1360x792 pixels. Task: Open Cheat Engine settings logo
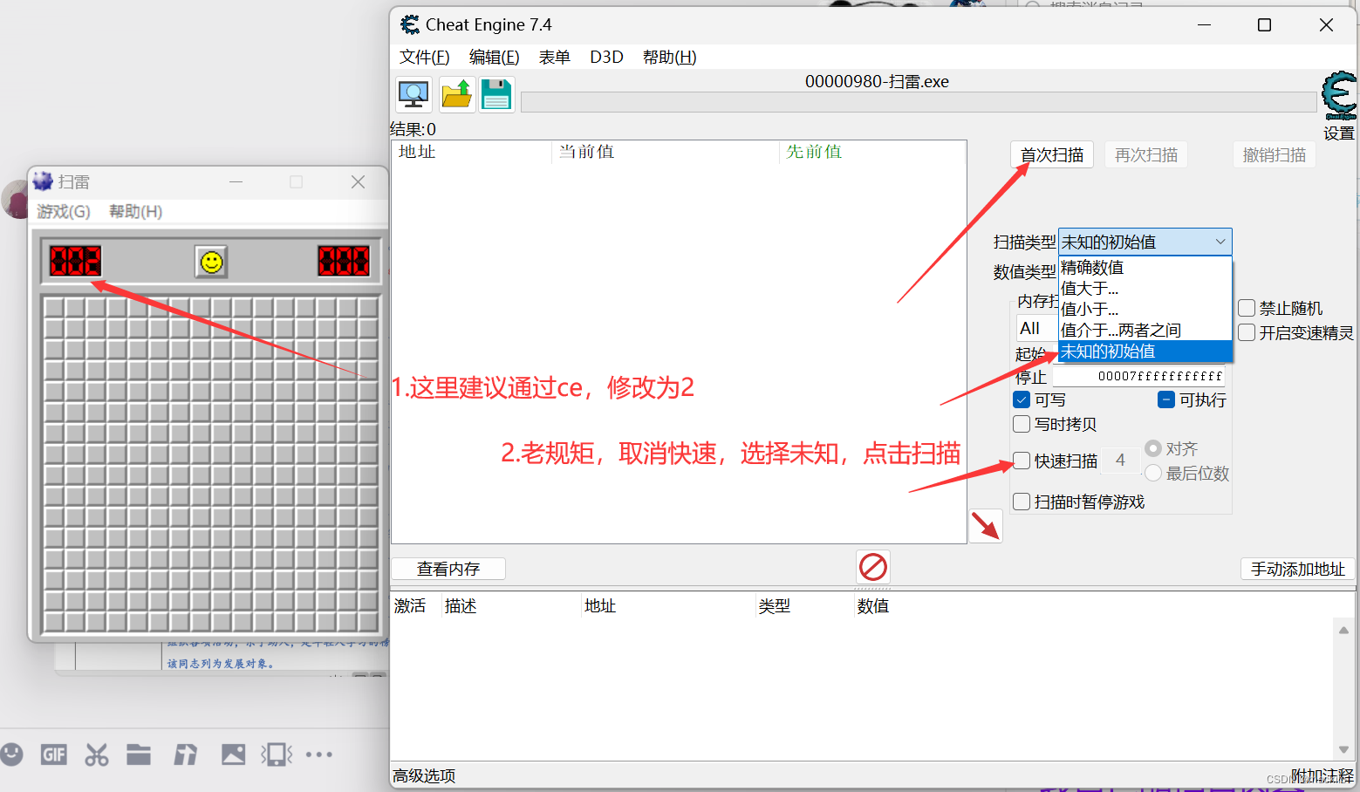pyautogui.click(x=1339, y=96)
